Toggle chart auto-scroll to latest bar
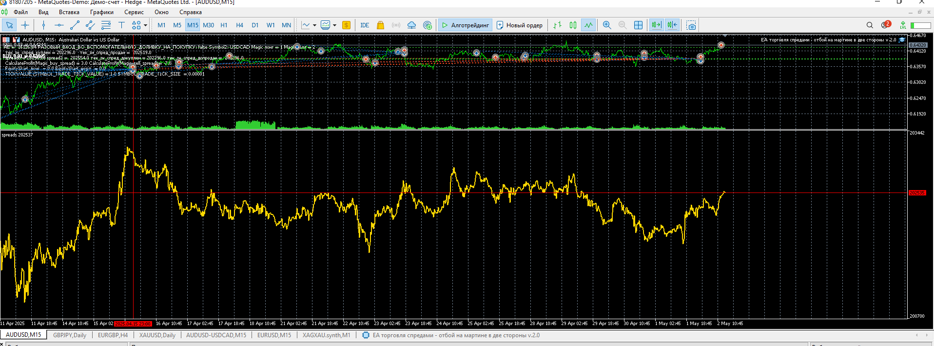The image size is (934, 346). [657, 25]
